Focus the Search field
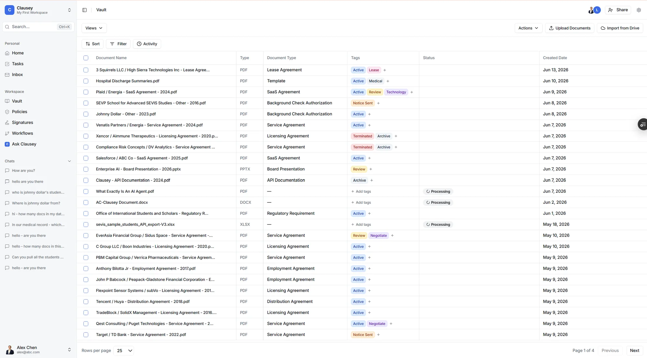The height and width of the screenshot is (358, 647). pos(38,27)
